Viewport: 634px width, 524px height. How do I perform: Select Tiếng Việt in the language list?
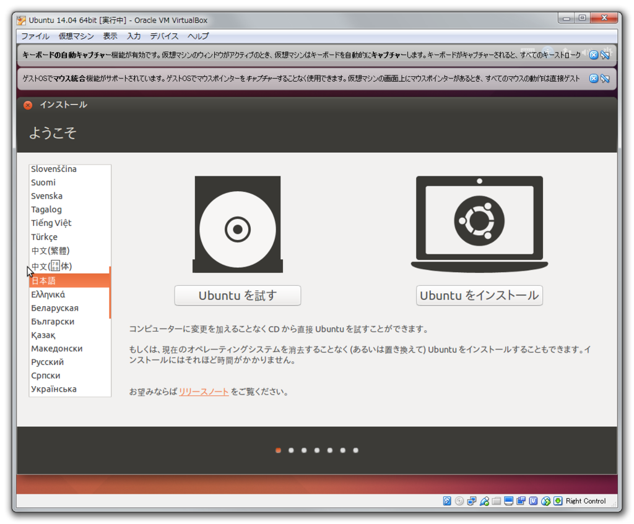click(x=69, y=223)
